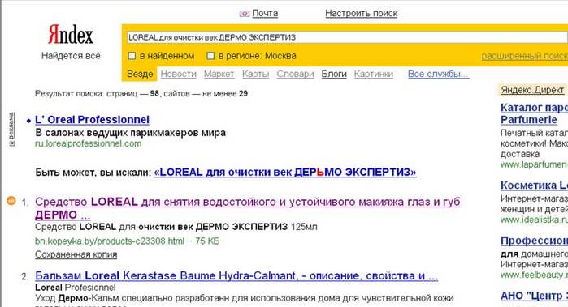The width and height of the screenshot is (568, 307).
Task: Open the 'расширенный поиск' link
Action: tap(524, 56)
